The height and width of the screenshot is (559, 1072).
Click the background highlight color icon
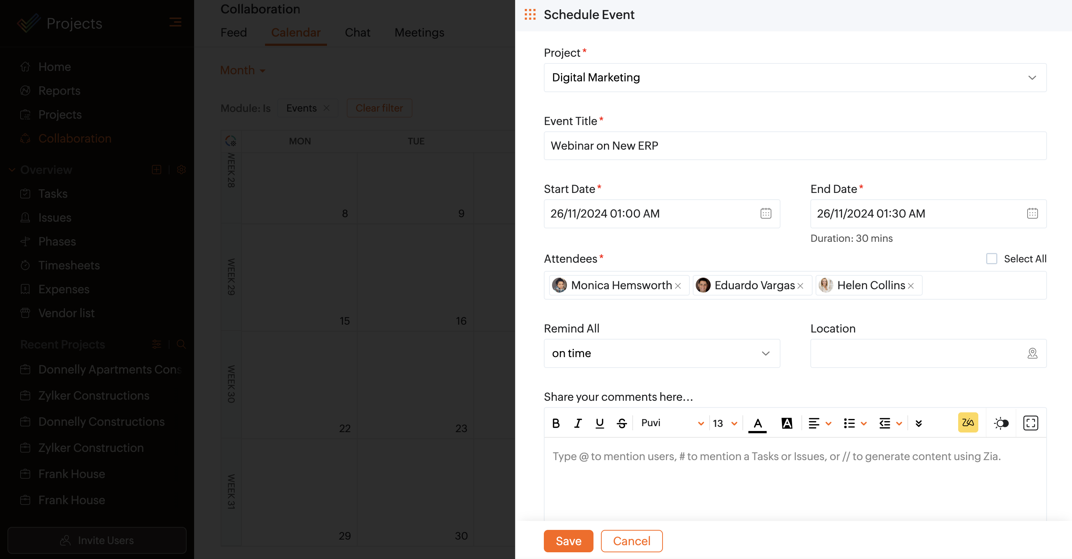coord(786,423)
